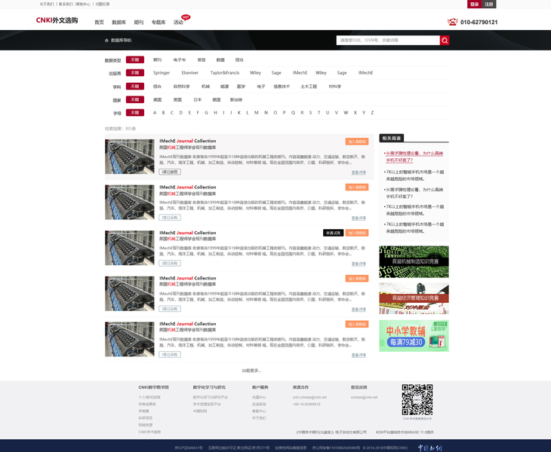Screen dimensions: 551x452
Task: Open the 首届机械制造知识竞赛 banner
Action: 414,261
